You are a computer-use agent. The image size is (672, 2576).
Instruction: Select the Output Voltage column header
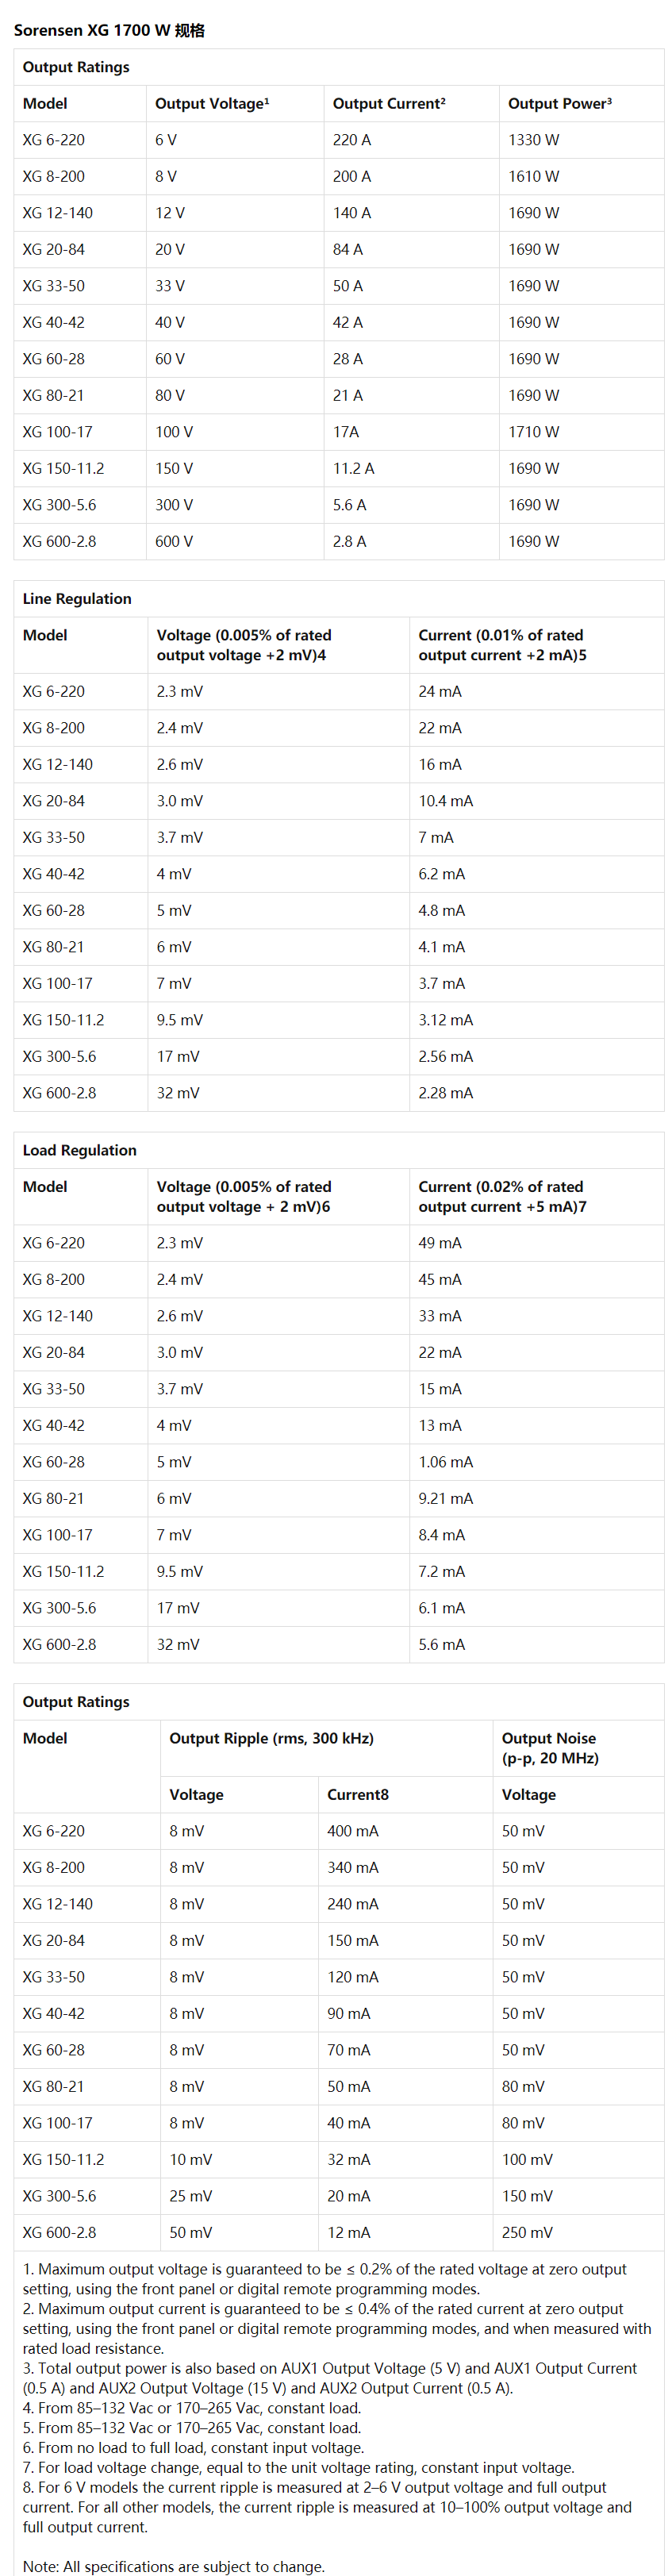[212, 103]
